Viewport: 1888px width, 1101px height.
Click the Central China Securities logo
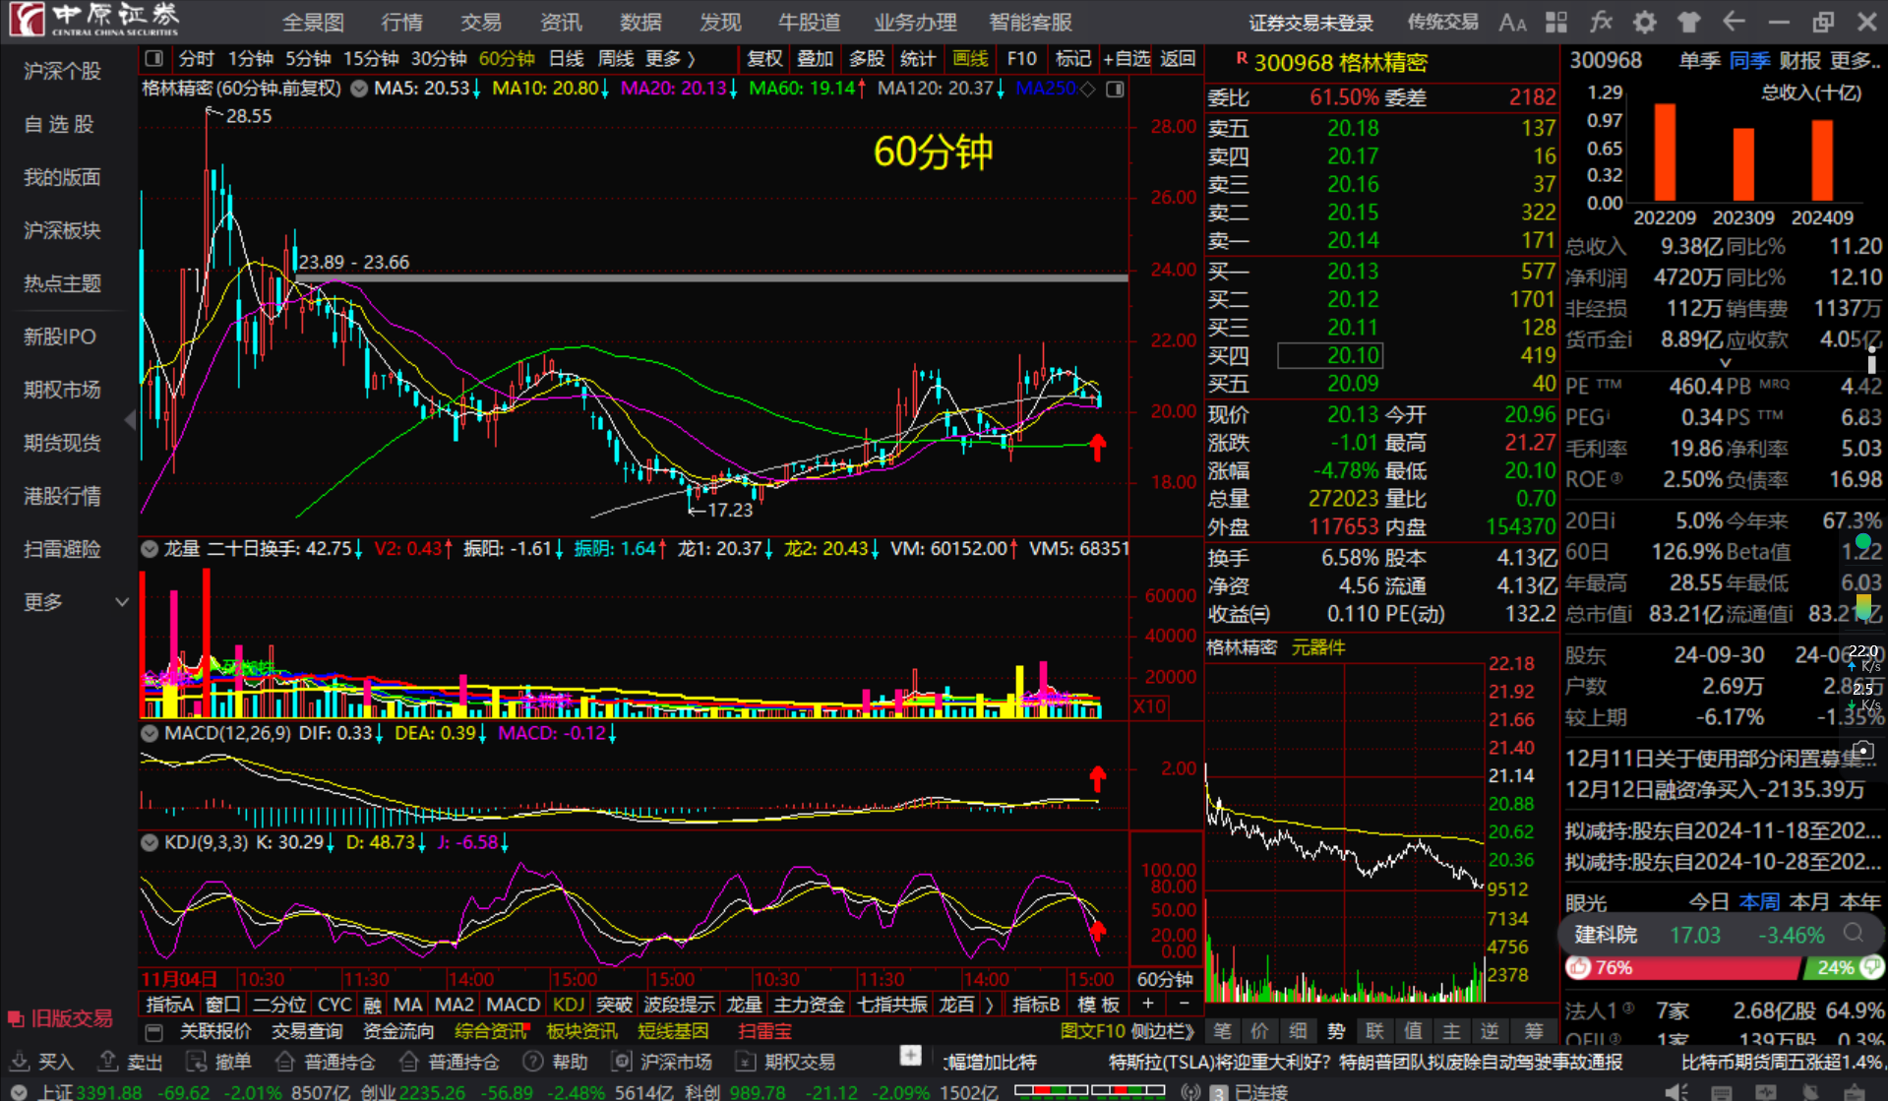click(x=94, y=20)
